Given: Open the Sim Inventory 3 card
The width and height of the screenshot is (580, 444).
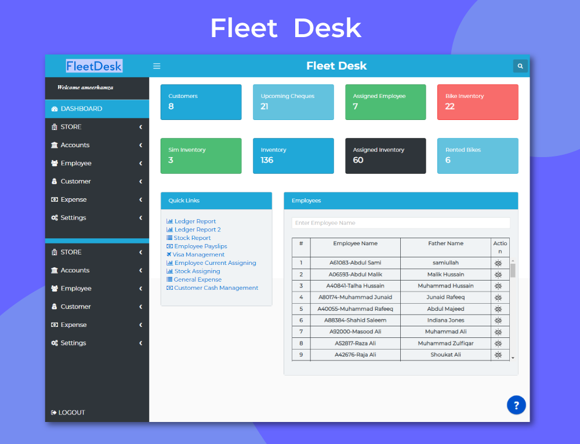Looking at the screenshot, I should (201, 156).
